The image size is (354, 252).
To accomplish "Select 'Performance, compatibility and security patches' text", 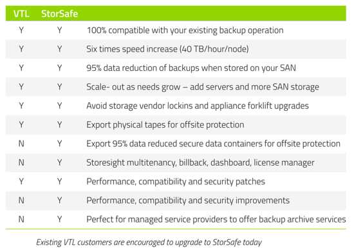I will click(176, 182).
